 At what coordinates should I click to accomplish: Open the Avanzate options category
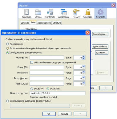pos(100,14)
